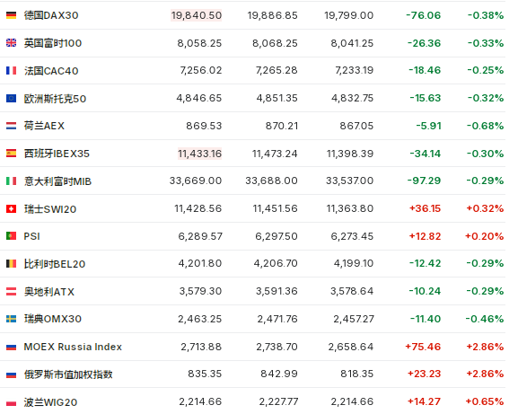This screenshot has width=518, height=414.
Task: Open the 德国DAX30 index link
Action: point(51,15)
